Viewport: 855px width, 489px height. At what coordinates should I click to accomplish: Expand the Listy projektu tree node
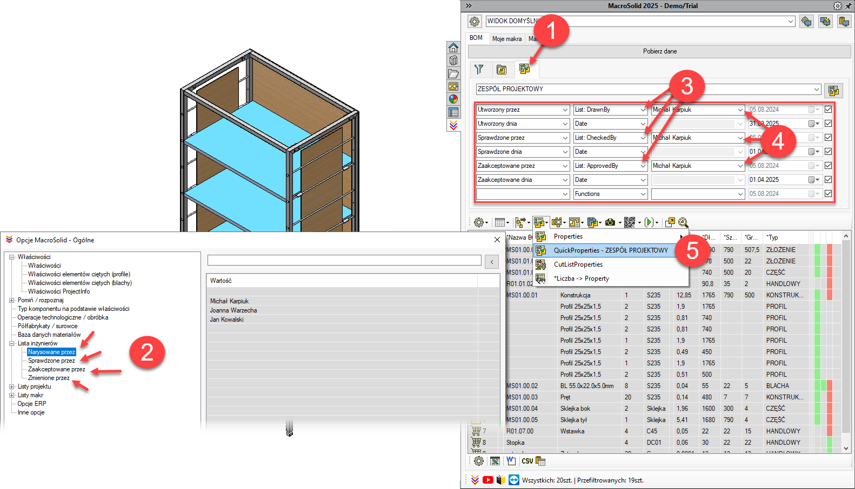12,386
